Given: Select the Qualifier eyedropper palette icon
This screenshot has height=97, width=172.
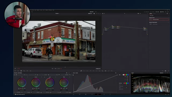Looking at the screenshot, I should pyautogui.click(x=90, y=71).
